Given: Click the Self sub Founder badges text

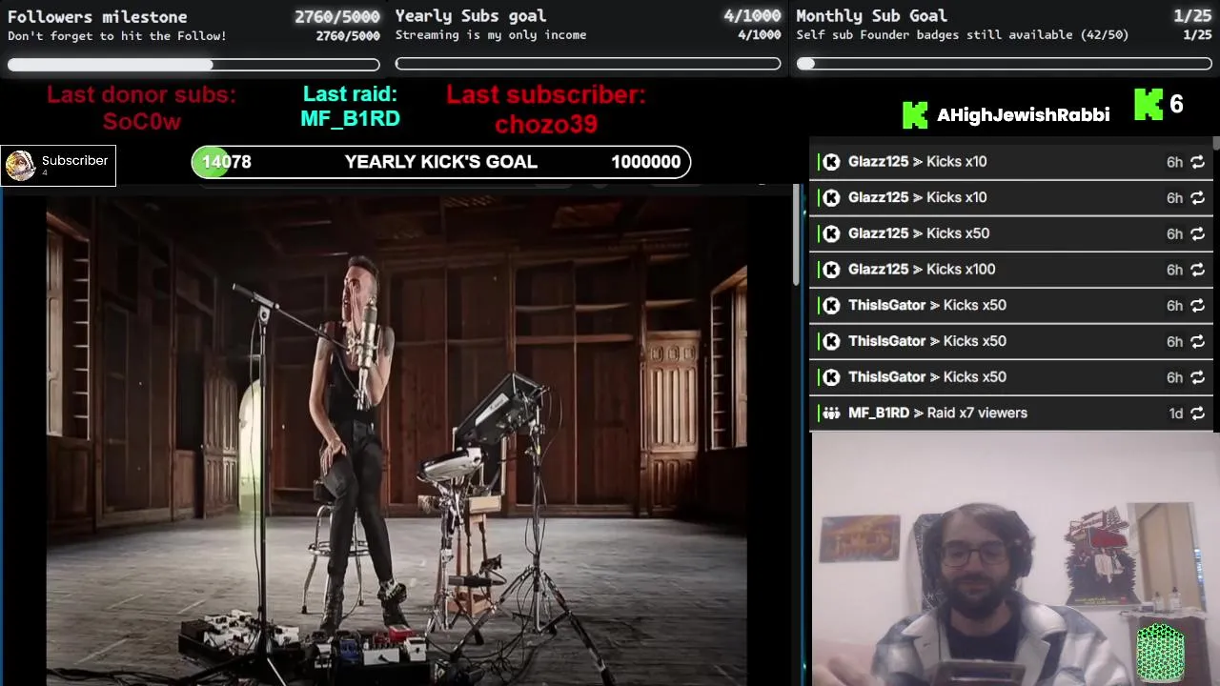Looking at the screenshot, I should (963, 35).
